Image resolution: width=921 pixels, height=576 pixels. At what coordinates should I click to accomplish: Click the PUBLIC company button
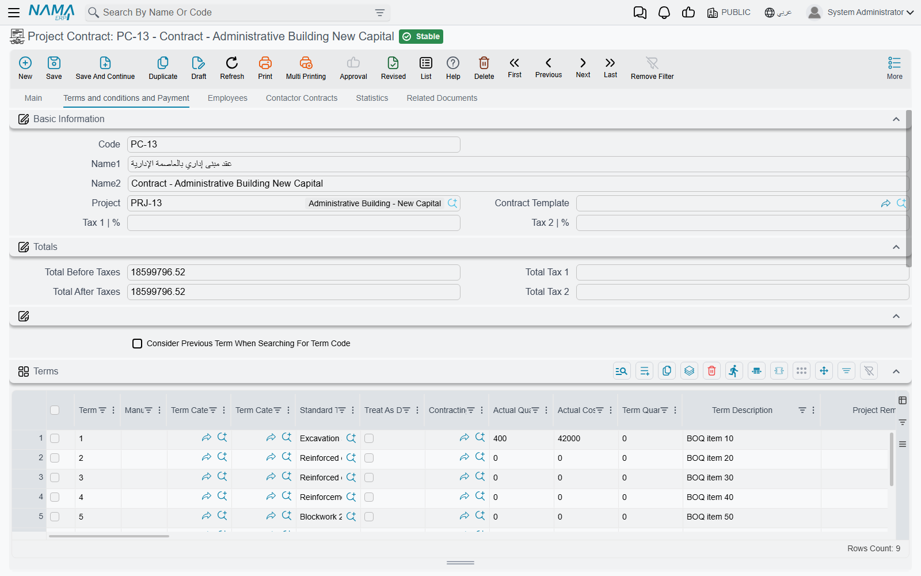[x=729, y=13]
